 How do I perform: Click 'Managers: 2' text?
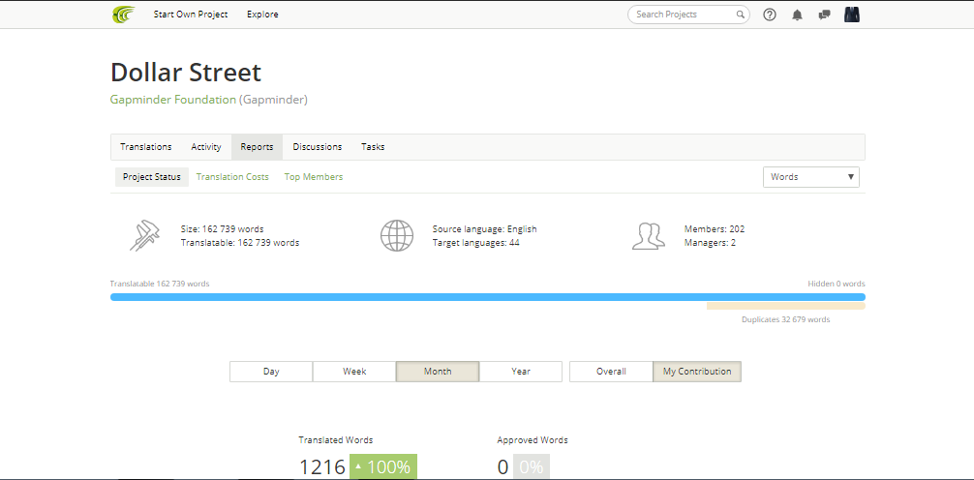[x=710, y=243]
